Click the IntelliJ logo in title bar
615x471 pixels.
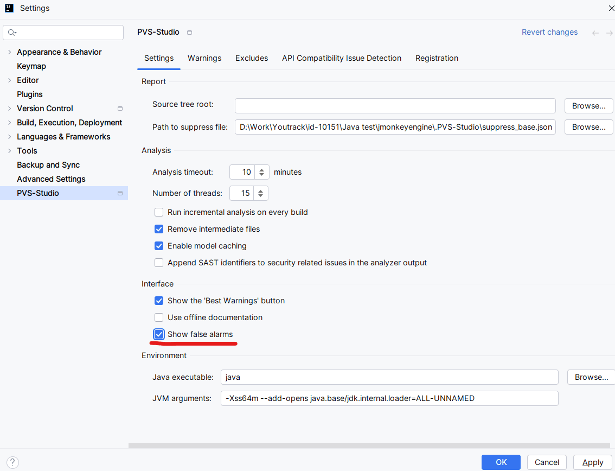9,8
